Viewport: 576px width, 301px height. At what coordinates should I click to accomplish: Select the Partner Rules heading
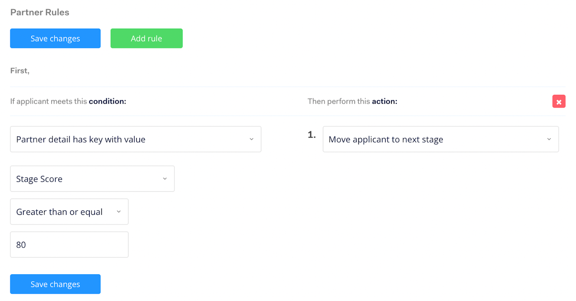click(39, 12)
